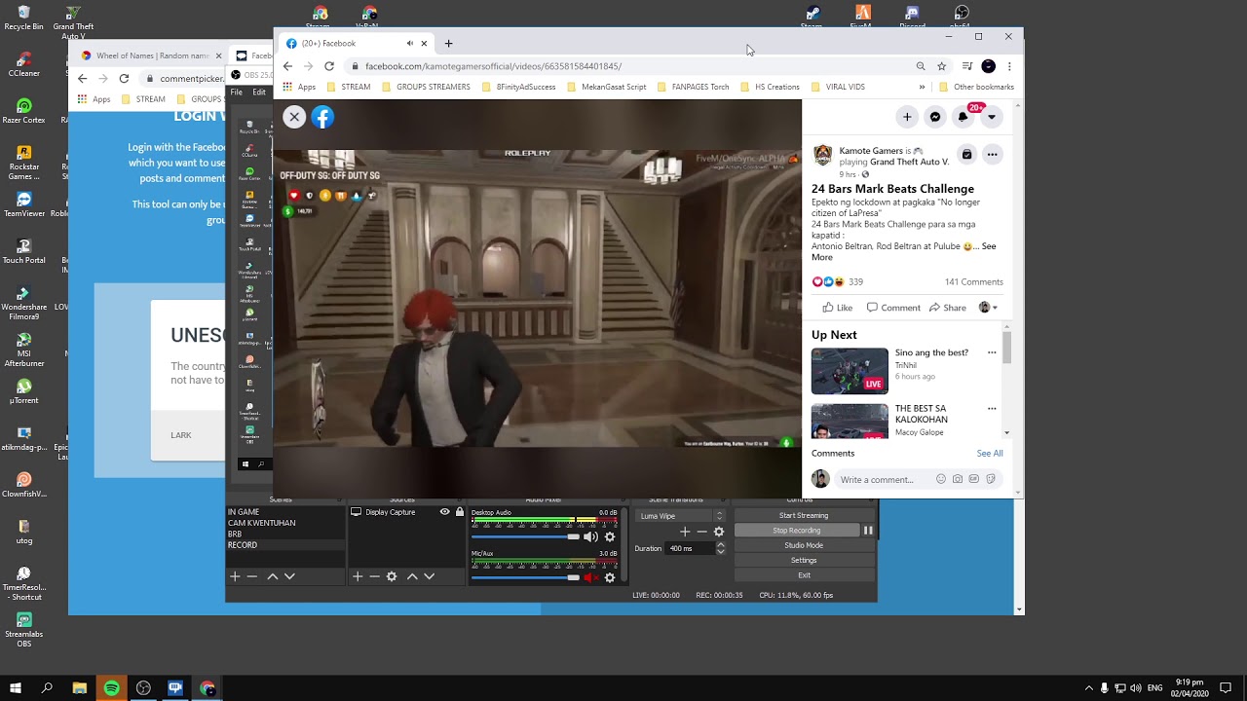Open source properties gear icon
Viewport: 1247px width, 701px height.
pyautogui.click(x=392, y=576)
